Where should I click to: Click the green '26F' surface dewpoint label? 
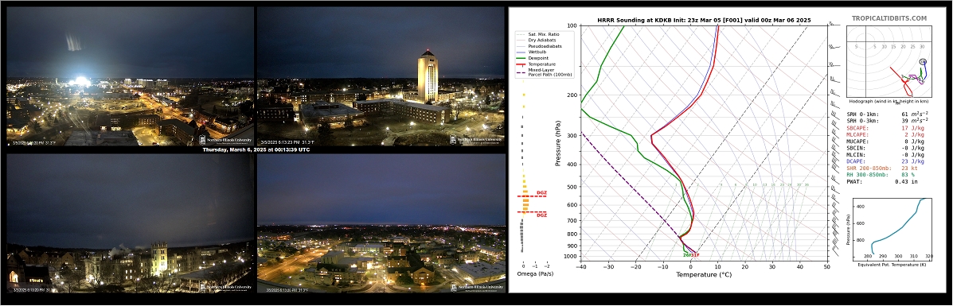tap(687, 255)
